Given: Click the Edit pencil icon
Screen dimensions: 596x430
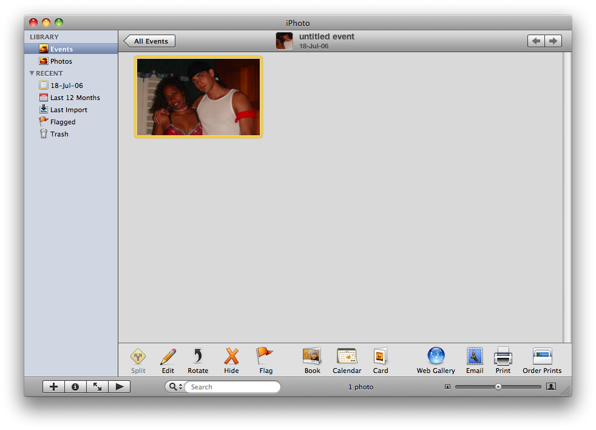Looking at the screenshot, I should (168, 357).
